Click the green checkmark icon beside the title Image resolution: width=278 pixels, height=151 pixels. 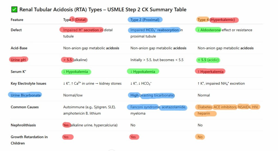click(14, 10)
